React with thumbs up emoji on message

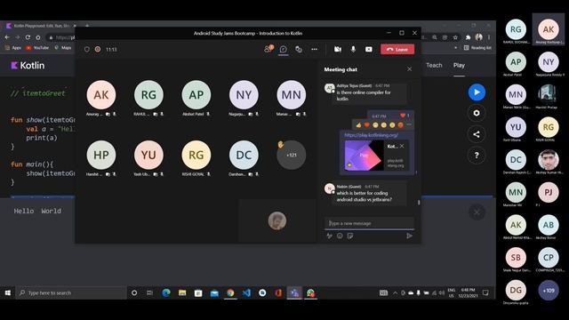click(358, 124)
